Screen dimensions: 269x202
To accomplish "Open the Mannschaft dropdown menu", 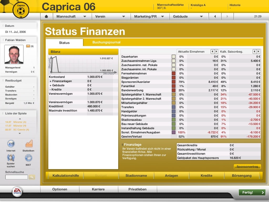I will (x=72, y=17).
